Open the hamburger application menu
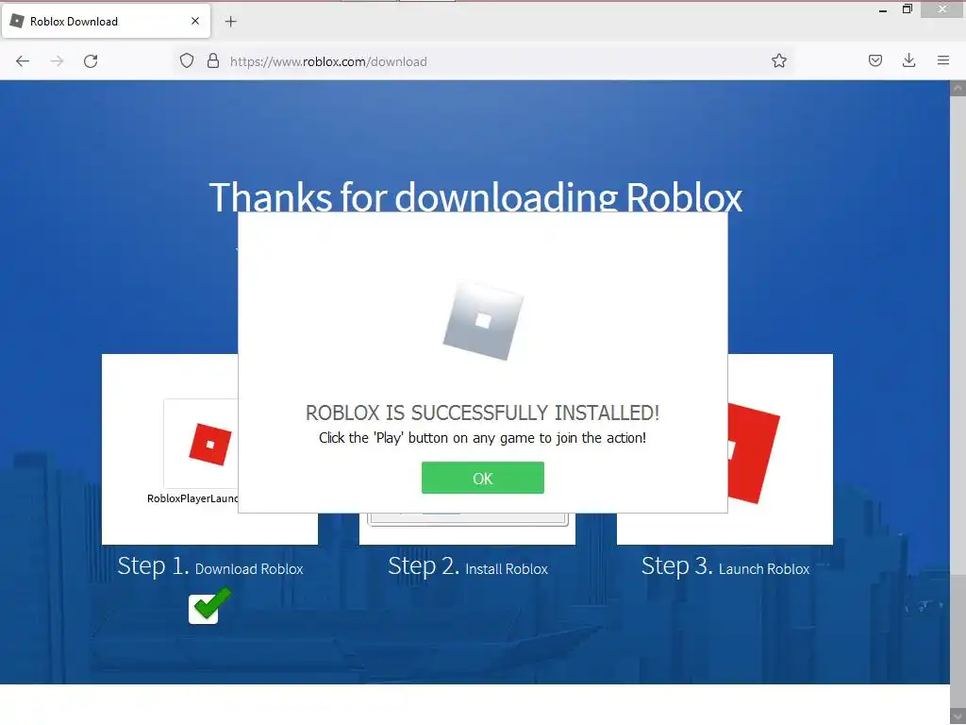The width and height of the screenshot is (966, 725). click(x=943, y=61)
